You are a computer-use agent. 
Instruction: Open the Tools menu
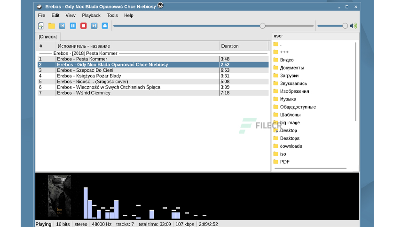[x=112, y=15]
